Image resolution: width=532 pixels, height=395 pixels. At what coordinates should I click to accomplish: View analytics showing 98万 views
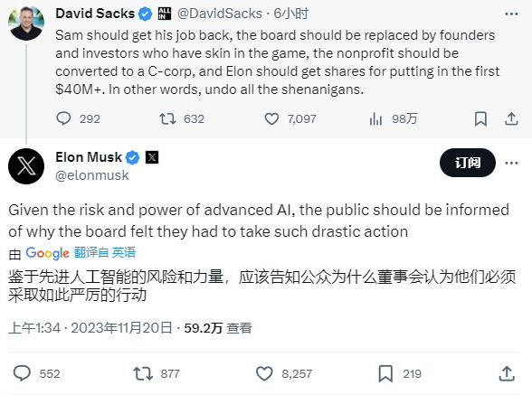point(375,118)
